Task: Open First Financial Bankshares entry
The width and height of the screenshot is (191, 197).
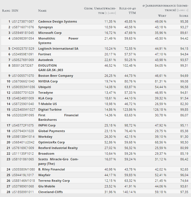Action: (x=58, y=117)
